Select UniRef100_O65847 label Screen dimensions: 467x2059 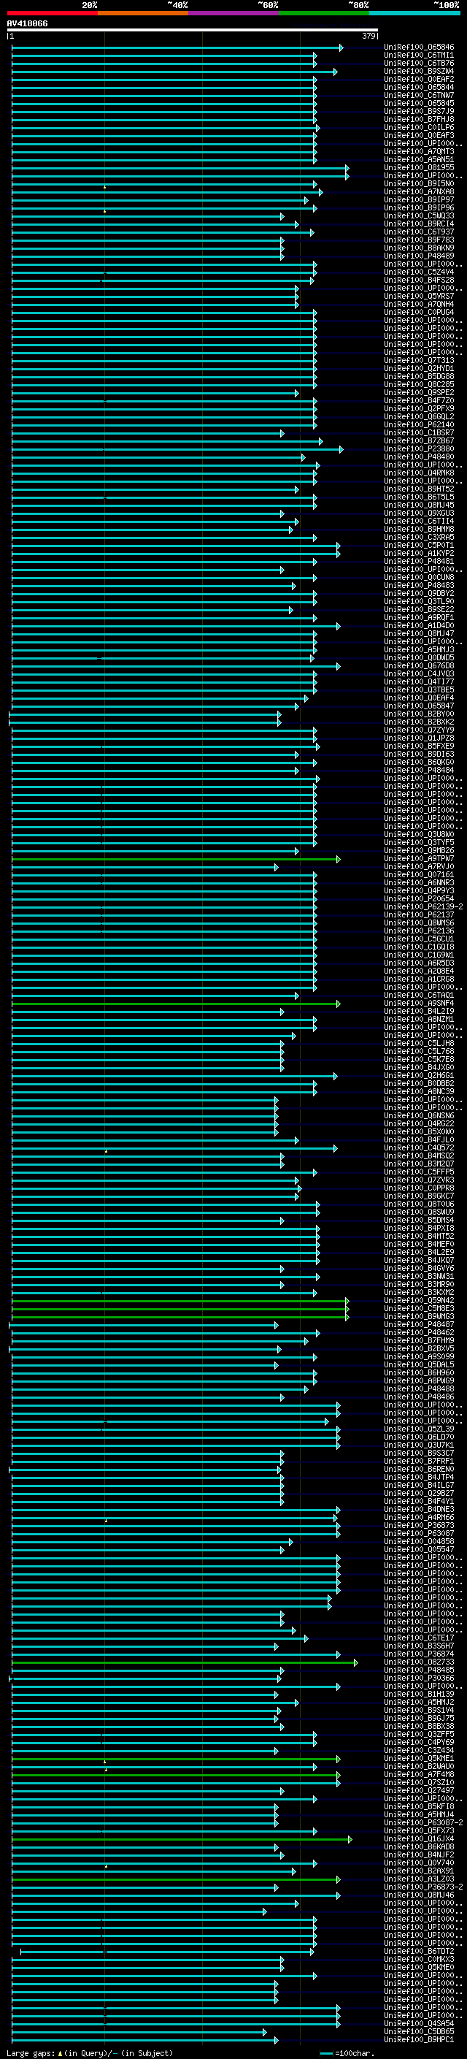(x=419, y=706)
